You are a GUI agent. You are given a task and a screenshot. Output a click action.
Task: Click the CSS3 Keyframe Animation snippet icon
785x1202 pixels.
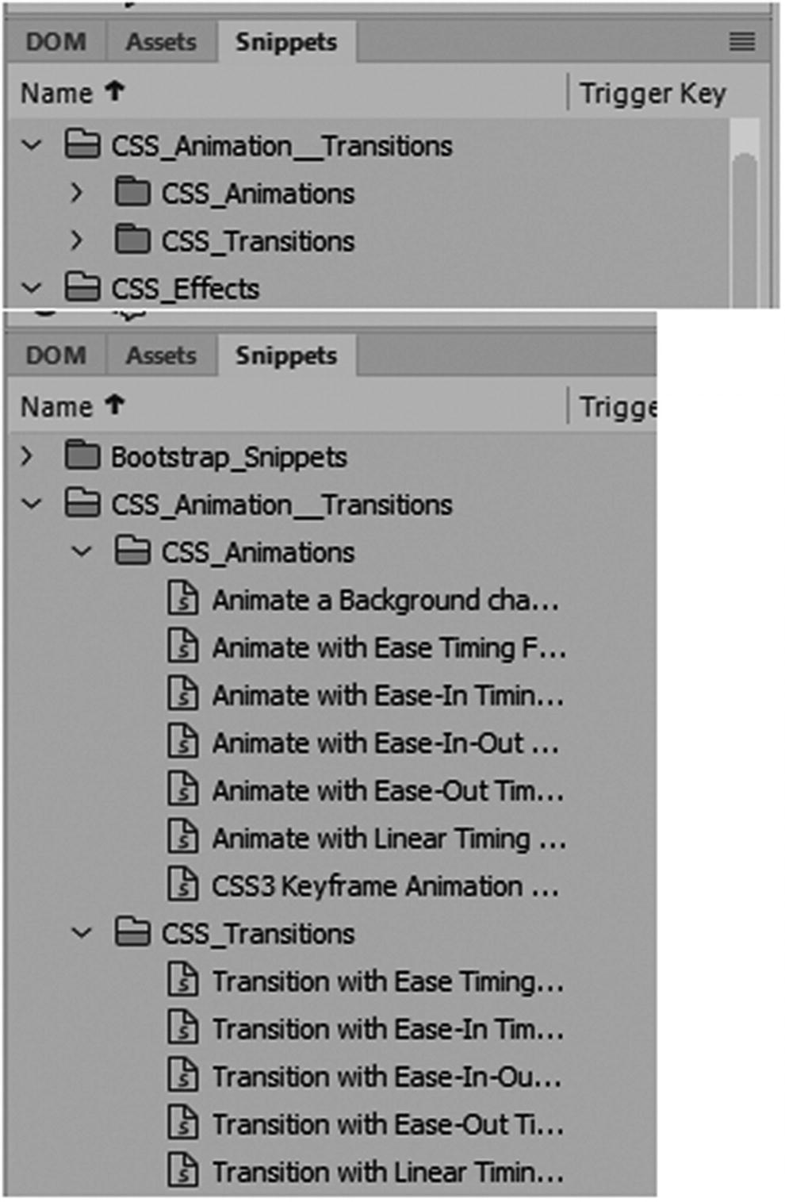[x=183, y=886]
